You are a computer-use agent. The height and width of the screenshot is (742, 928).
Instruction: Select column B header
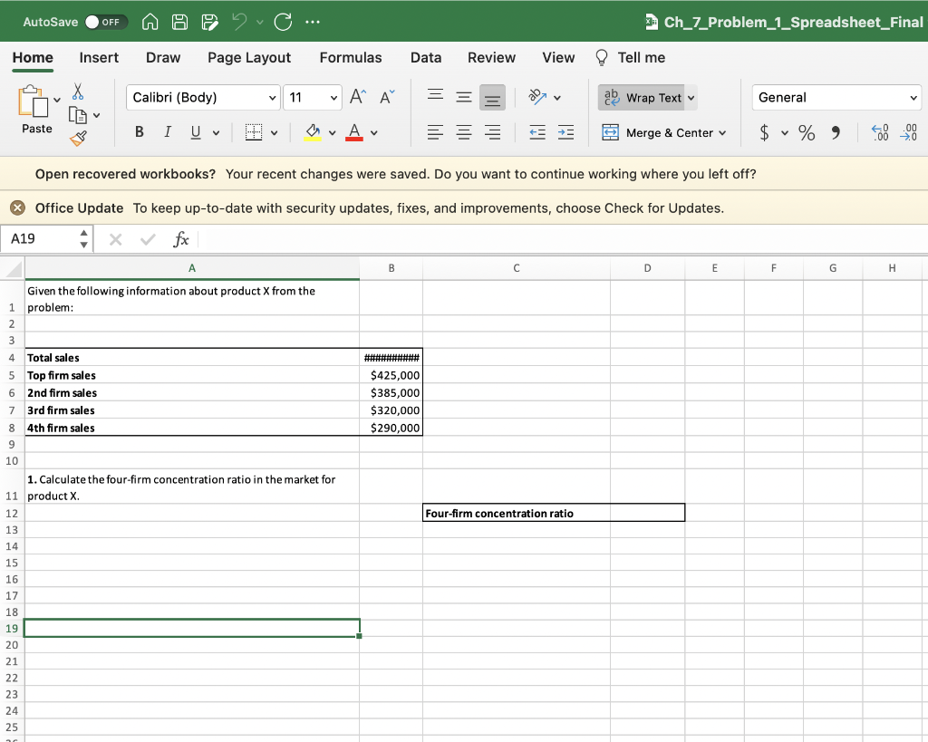tap(391, 268)
